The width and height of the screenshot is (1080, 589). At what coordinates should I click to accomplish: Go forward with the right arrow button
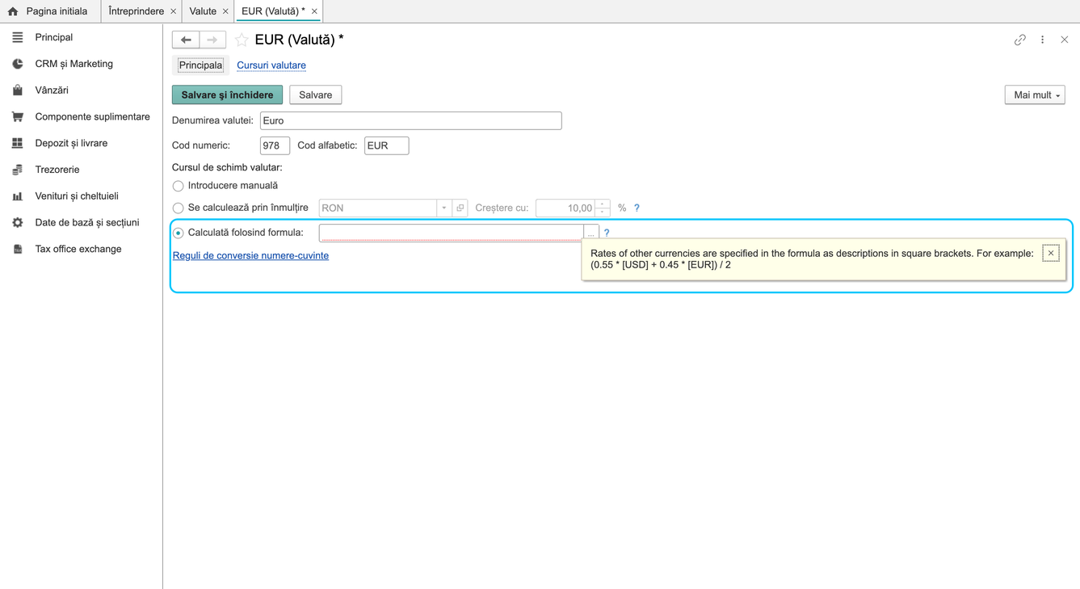coord(212,40)
